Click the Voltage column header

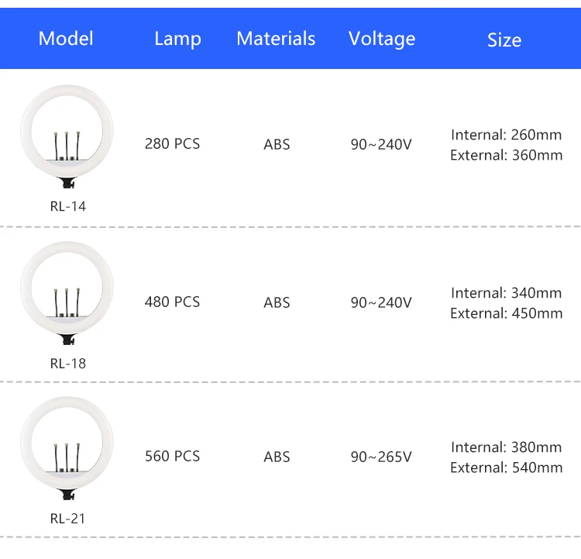[381, 39]
